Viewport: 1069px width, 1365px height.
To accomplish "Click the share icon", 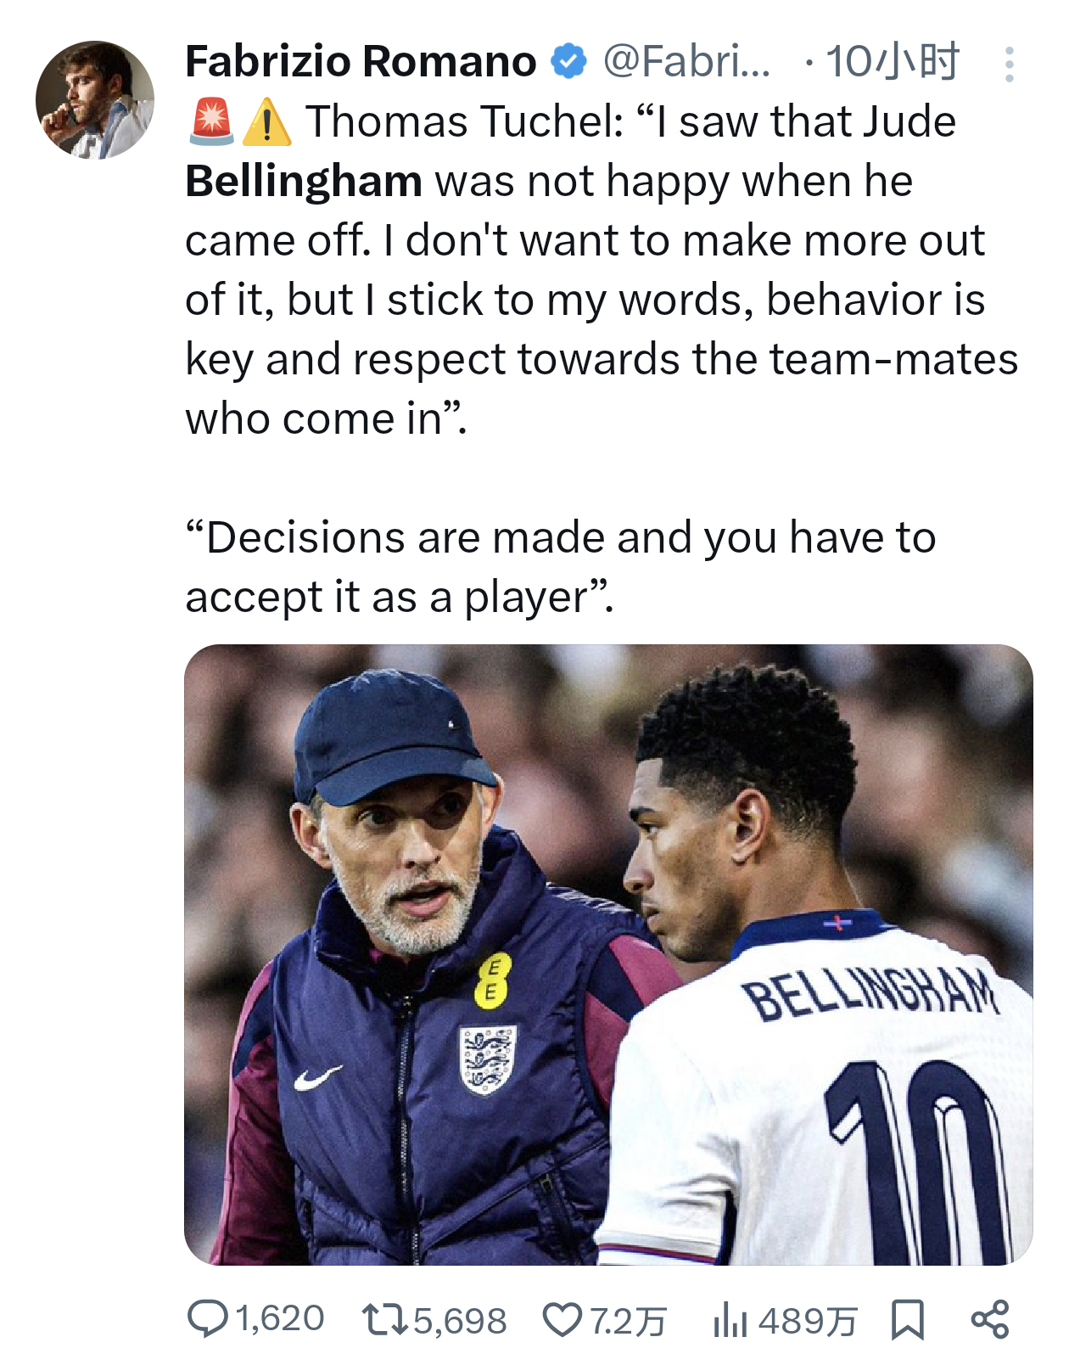I will tap(989, 1320).
